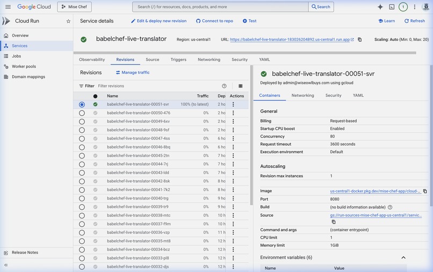Select radio for revision 00046-8bq
Viewport: 433px width, 272px height.
[82, 147]
